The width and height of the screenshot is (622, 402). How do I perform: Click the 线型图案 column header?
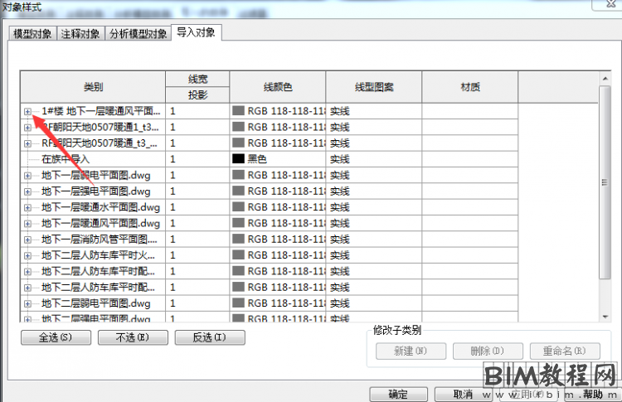click(x=374, y=87)
